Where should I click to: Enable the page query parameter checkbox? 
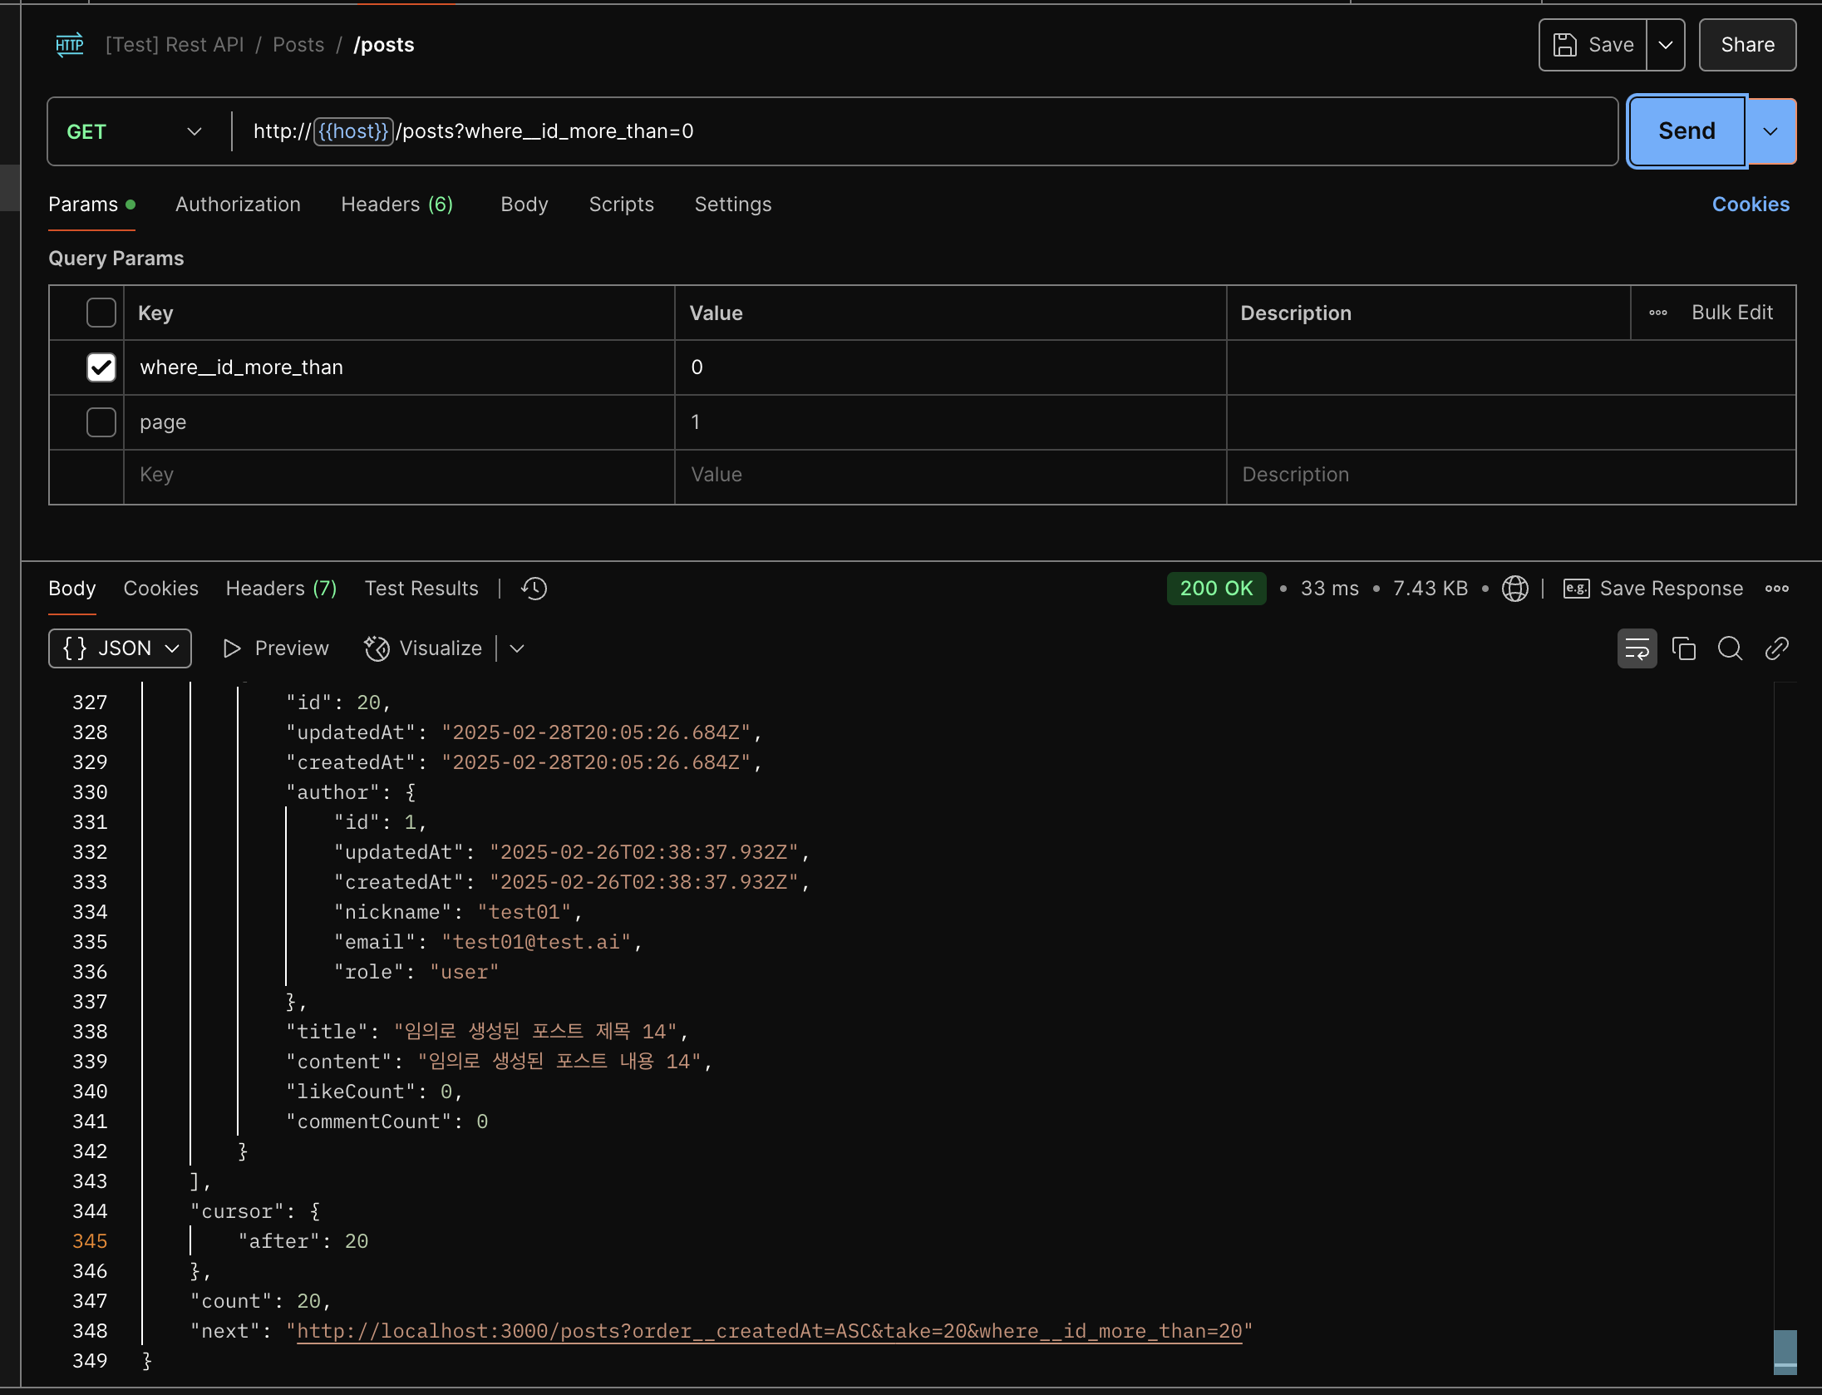pos(101,422)
